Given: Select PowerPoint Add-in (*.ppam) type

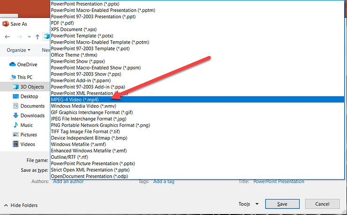Looking at the screenshot, I should pos(197,81).
